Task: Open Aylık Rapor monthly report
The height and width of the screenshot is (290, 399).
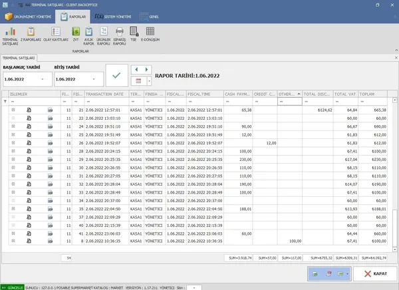Action: 89,35
